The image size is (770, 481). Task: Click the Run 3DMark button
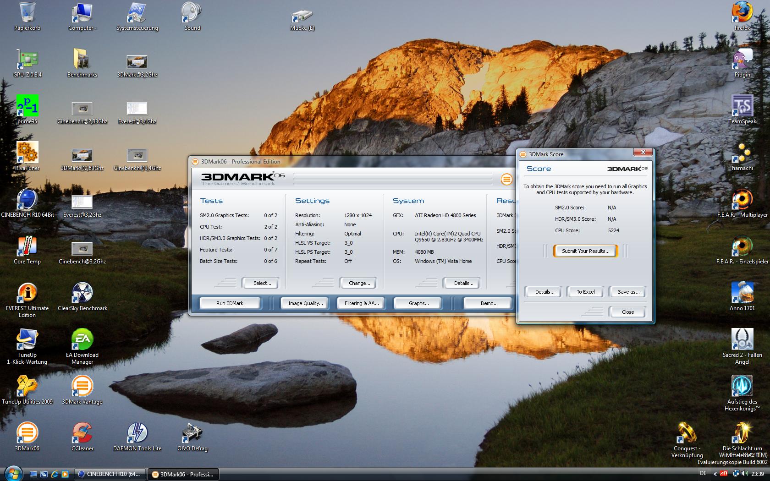(230, 303)
